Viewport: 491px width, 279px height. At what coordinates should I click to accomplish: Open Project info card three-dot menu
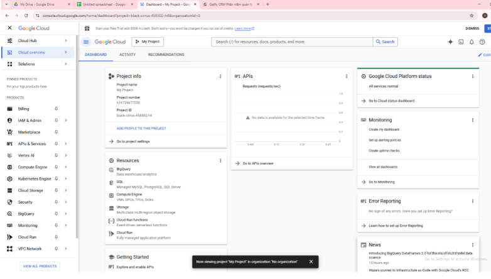click(220, 76)
